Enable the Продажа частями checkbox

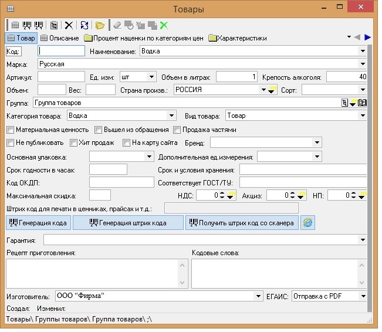pos(177,130)
